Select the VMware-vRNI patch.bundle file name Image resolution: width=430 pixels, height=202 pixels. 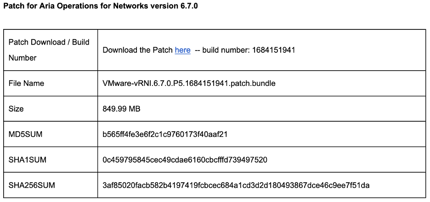189,84
